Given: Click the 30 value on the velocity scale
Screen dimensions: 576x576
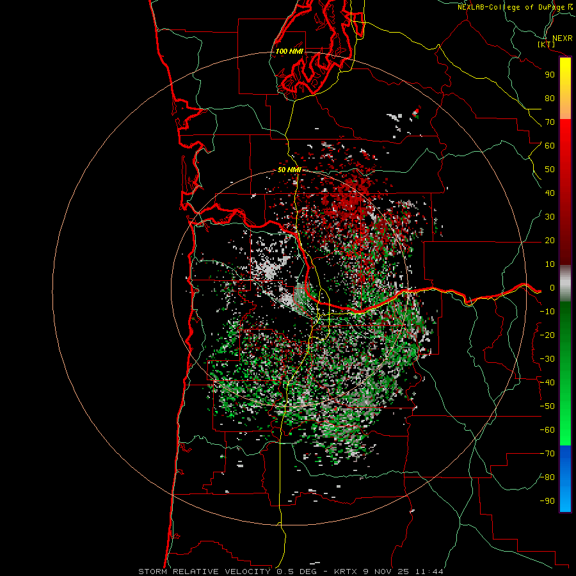Looking at the screenshot, I should 550,217.
